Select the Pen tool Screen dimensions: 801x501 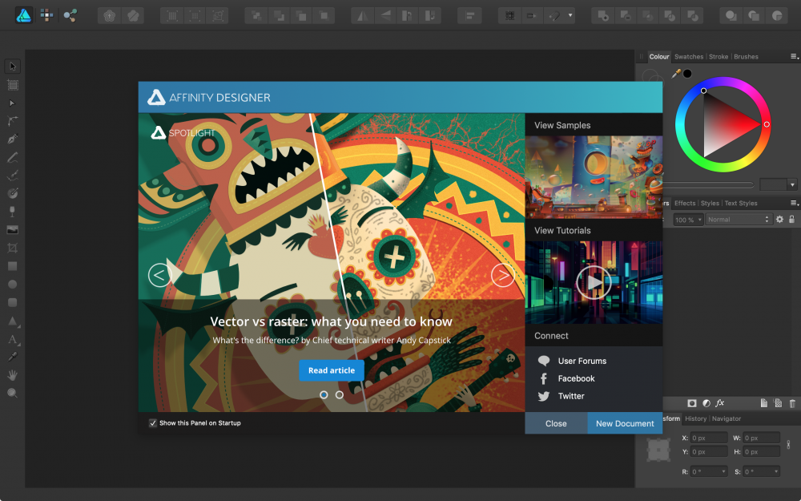click(x=12, y=139)
